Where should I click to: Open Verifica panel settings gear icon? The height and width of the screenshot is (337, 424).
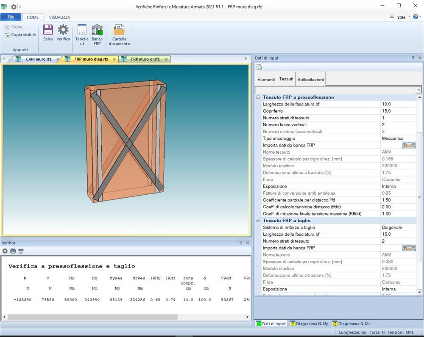[5, 251]
